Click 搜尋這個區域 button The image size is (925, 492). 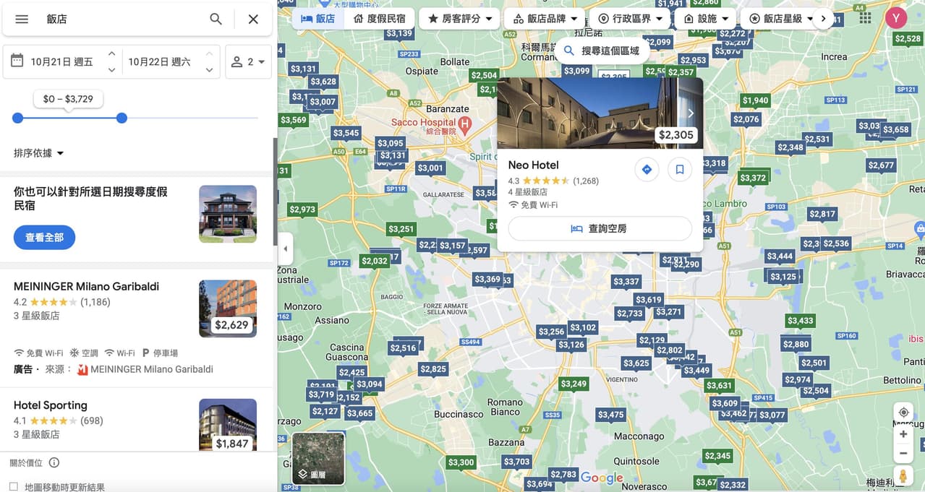point(602,51)
